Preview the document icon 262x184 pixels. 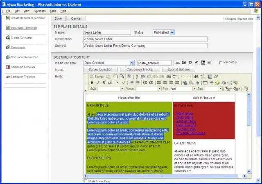(x=122, y=77)
